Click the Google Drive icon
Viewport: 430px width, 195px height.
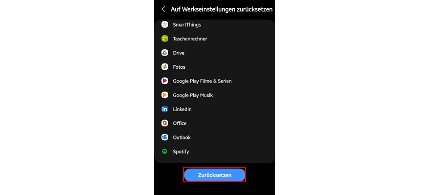[164, 53]
